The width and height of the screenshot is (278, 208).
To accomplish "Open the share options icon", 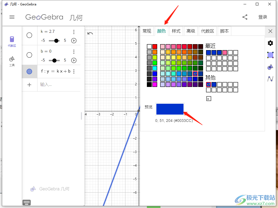I will coord(245,17).
